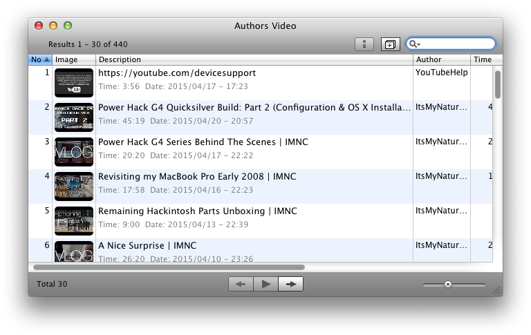
Task: Go to next results page arrow
Action: point(290,284)
